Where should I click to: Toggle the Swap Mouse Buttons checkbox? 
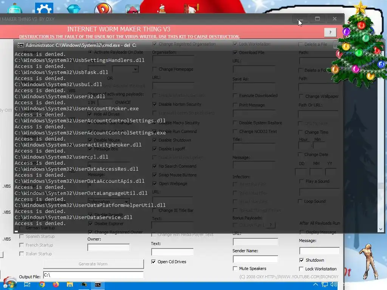click(155, 175)
